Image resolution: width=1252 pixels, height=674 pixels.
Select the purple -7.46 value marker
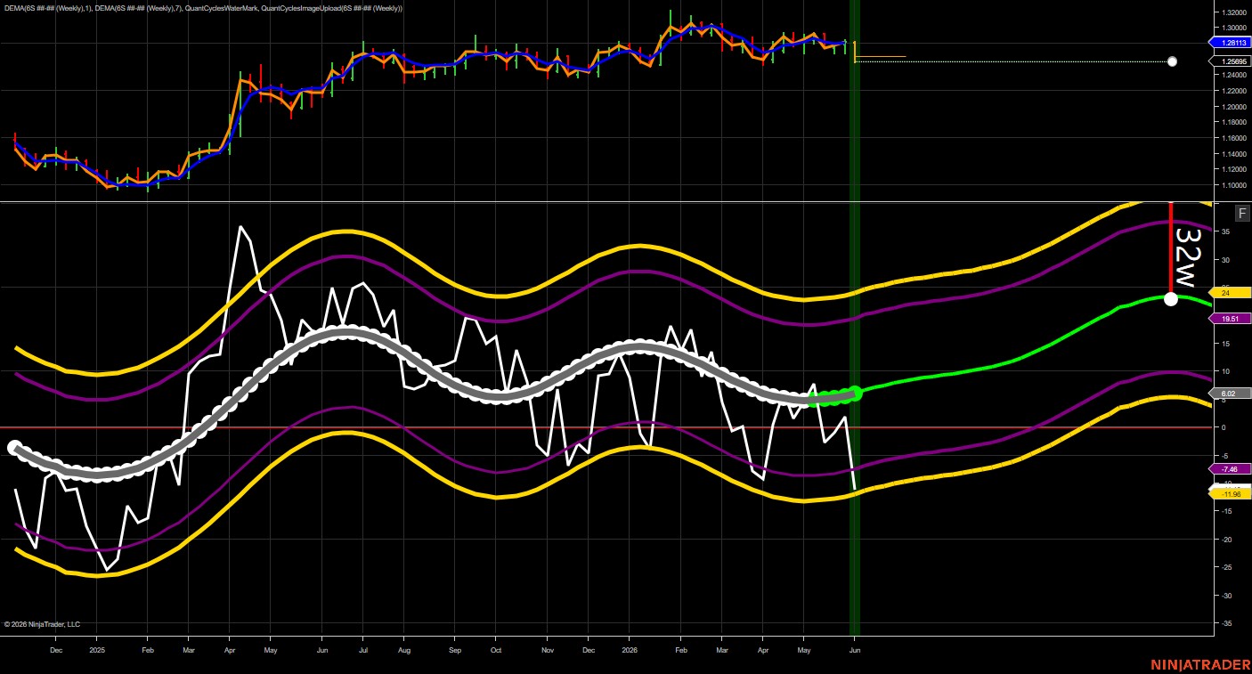1230,468
